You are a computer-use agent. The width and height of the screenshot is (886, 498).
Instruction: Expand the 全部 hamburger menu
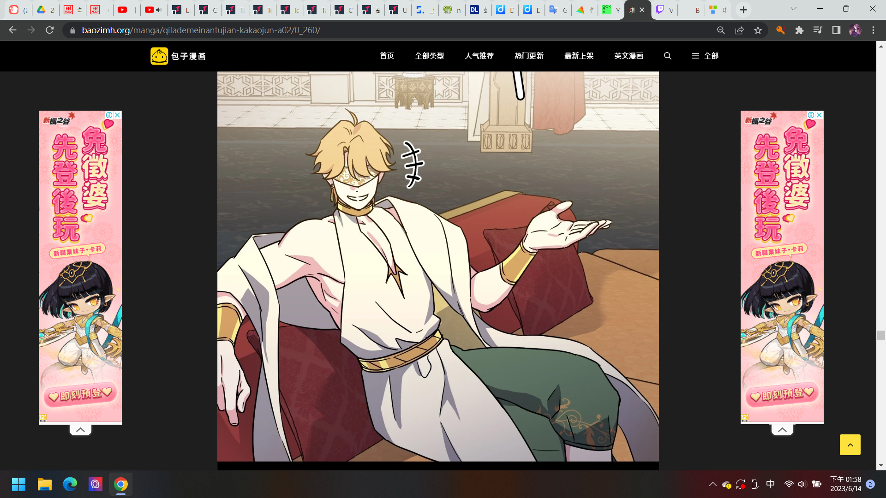pyautogui.click(x=705, y=56)
